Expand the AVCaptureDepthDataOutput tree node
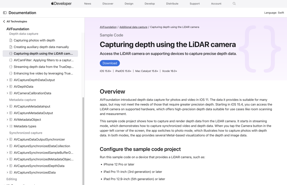Viewport: 287px width, 185px height. click(x=7, y=80)
